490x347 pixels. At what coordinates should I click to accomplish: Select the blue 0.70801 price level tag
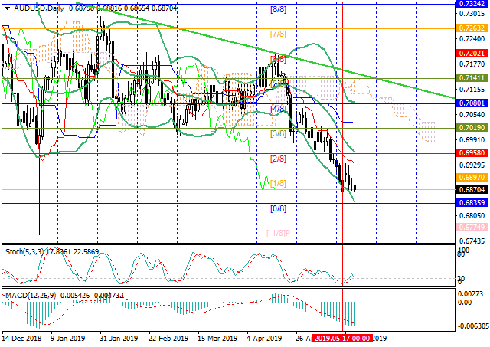click(473, 101)
